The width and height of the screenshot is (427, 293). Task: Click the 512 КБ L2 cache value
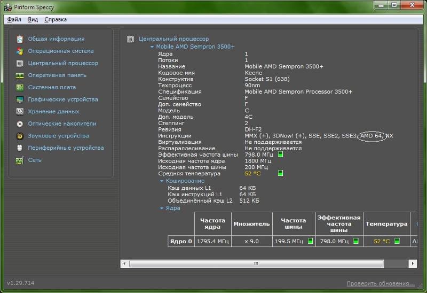click(249, 201)
